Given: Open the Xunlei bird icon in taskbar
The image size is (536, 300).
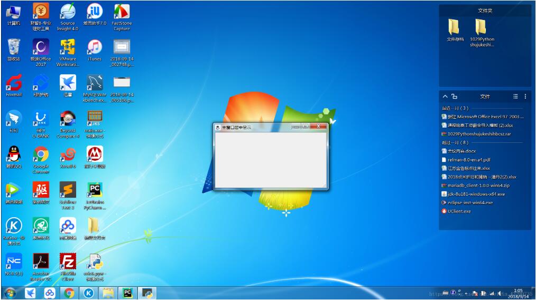Looking at the screenshot, I should coord(30,293).
